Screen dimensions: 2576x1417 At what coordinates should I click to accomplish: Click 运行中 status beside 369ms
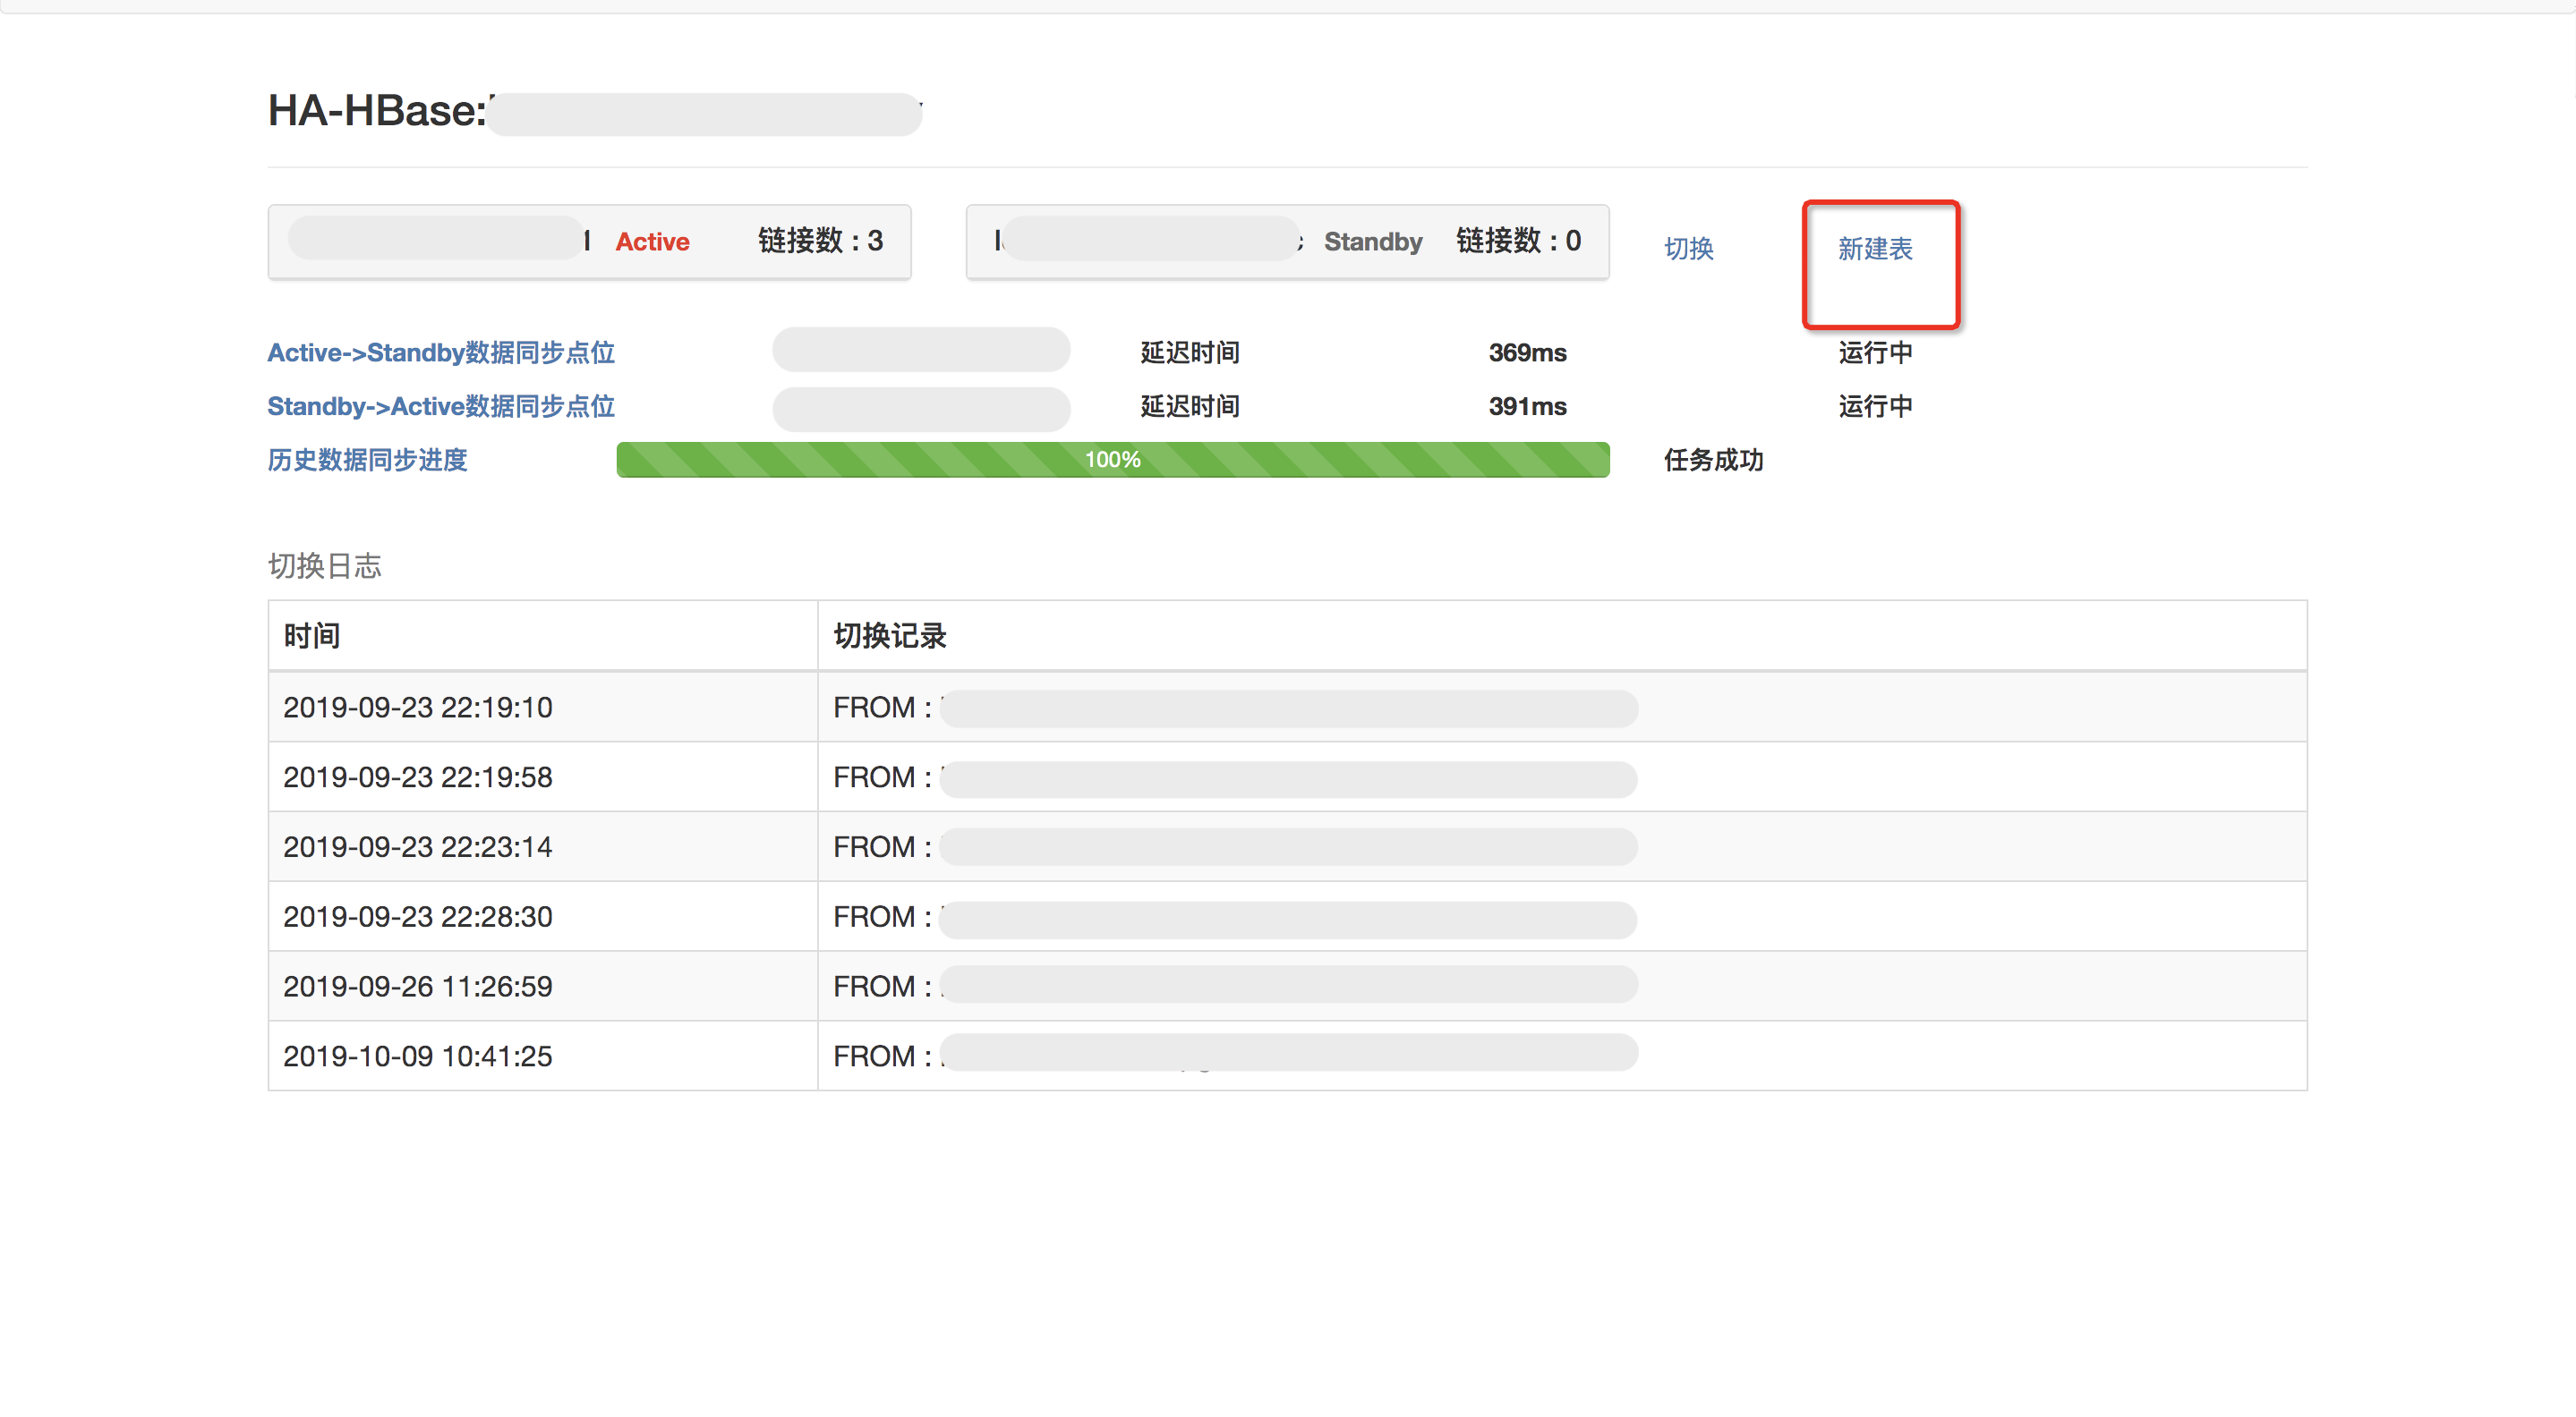[x=1875, y=352]
